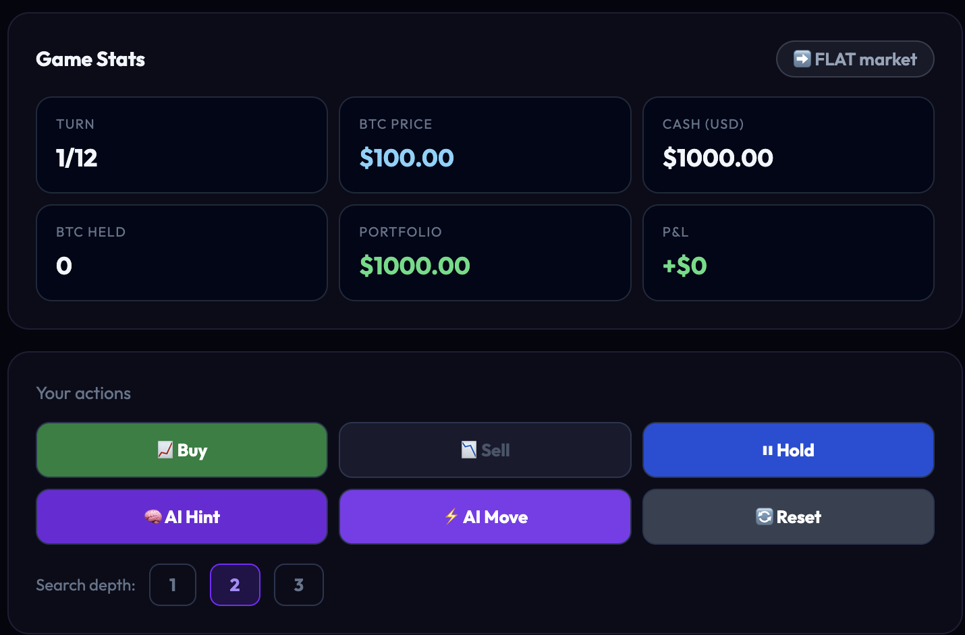The image size is (965, 635).
Task: Select search depth 2
Action: pyautogui.click(x=235, y=584)
